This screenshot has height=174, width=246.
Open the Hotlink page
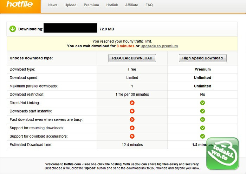click(112, 5)
